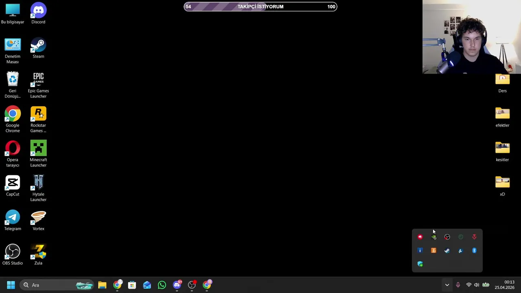The height and width of the screenshot is (293, 521).
Task: Open the Windows Security shield tray icon
Action: tap(420, 264)
